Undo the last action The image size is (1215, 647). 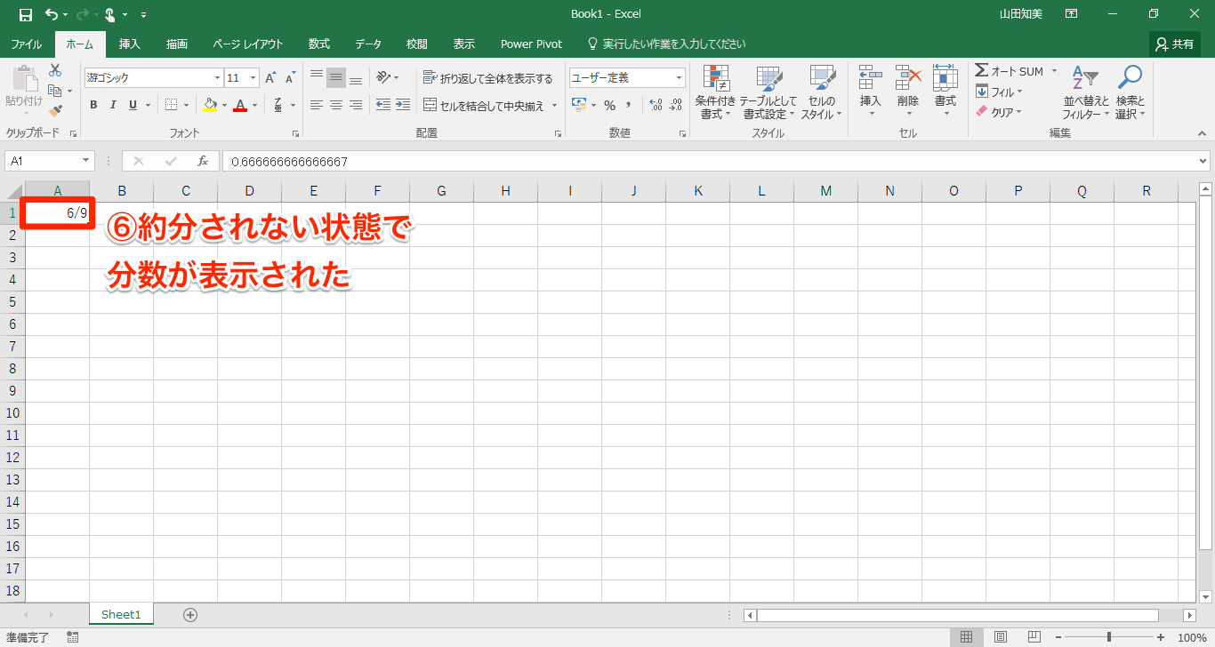point(51,14)
